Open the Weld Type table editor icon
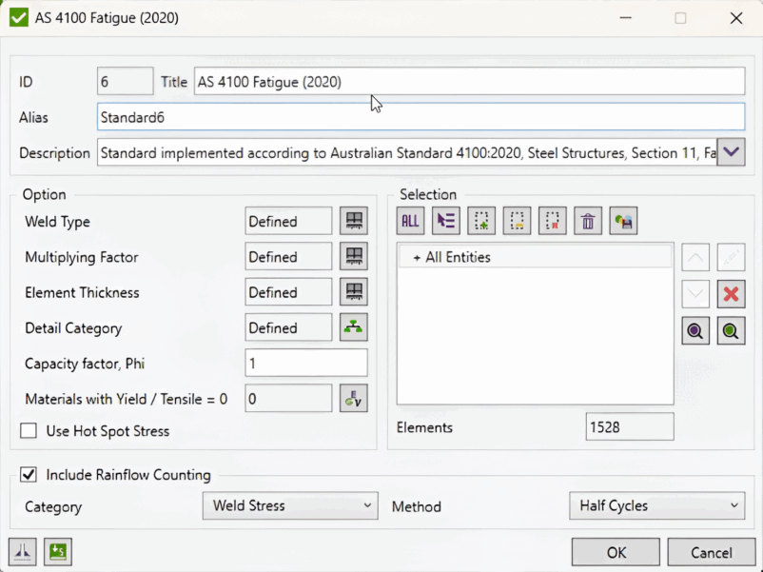Screen dimensions: 763x572 [354, 221]
